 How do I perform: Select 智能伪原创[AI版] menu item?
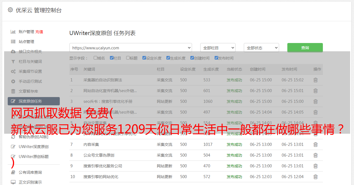click(x=33, y=137)
